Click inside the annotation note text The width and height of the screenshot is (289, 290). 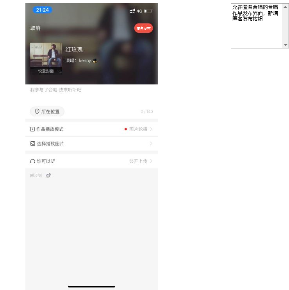[x=255, y=13]
